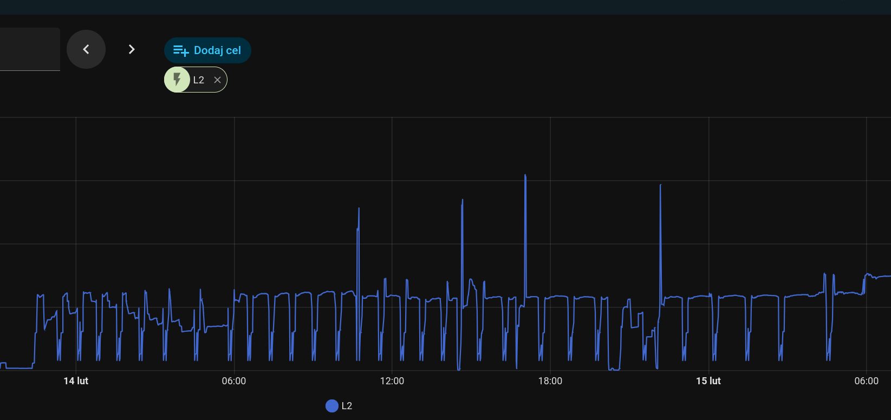Remove the L2 chip with the X

(x=217, y=80)
